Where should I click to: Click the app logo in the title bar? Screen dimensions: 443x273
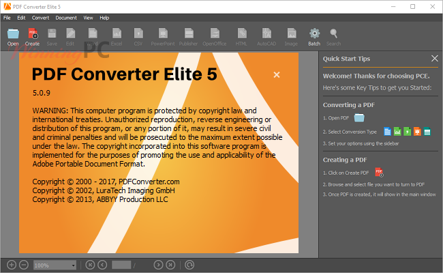7,7
